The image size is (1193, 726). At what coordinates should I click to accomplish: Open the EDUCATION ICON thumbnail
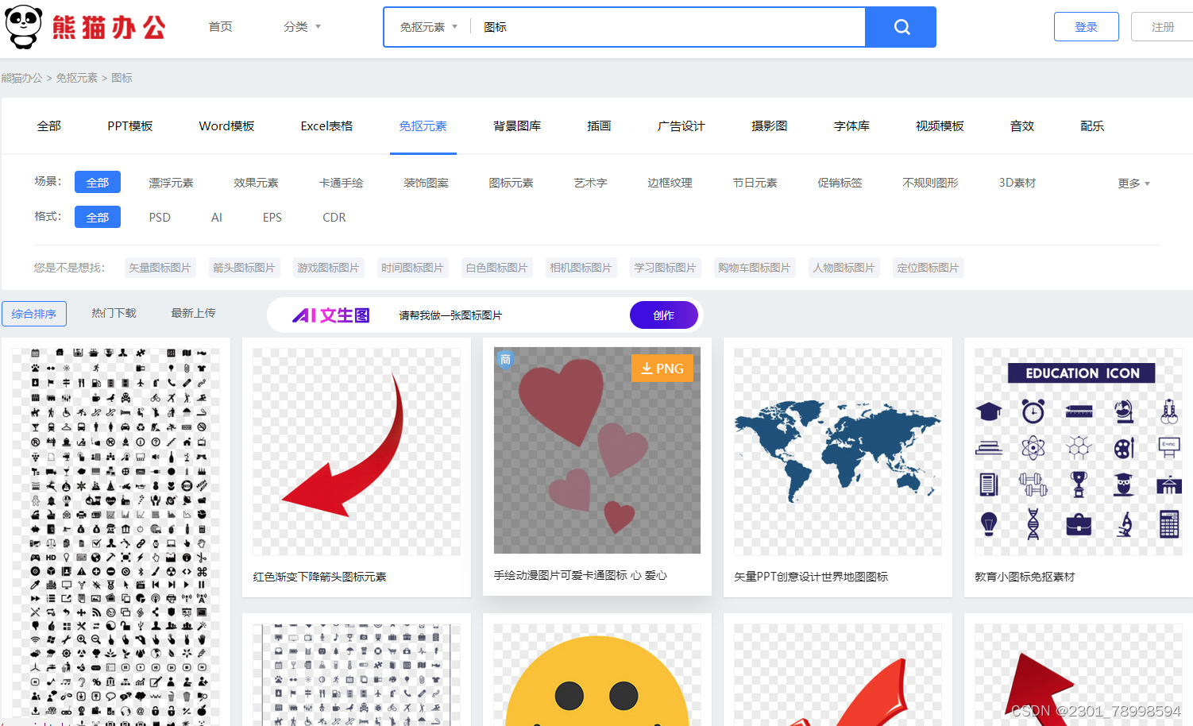point(1079,451)
